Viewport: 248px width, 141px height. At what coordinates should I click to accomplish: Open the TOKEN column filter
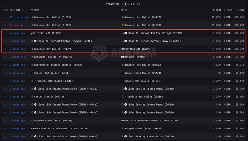[224, 10]
